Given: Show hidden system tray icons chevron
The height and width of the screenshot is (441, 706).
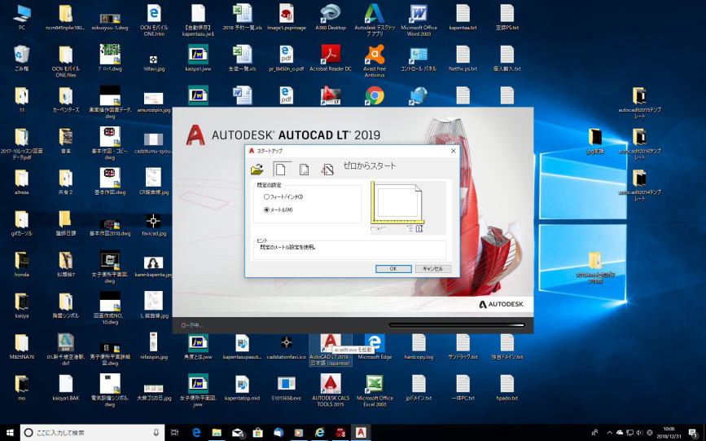Looking at the screenshot, I should (x=610, y=432).
